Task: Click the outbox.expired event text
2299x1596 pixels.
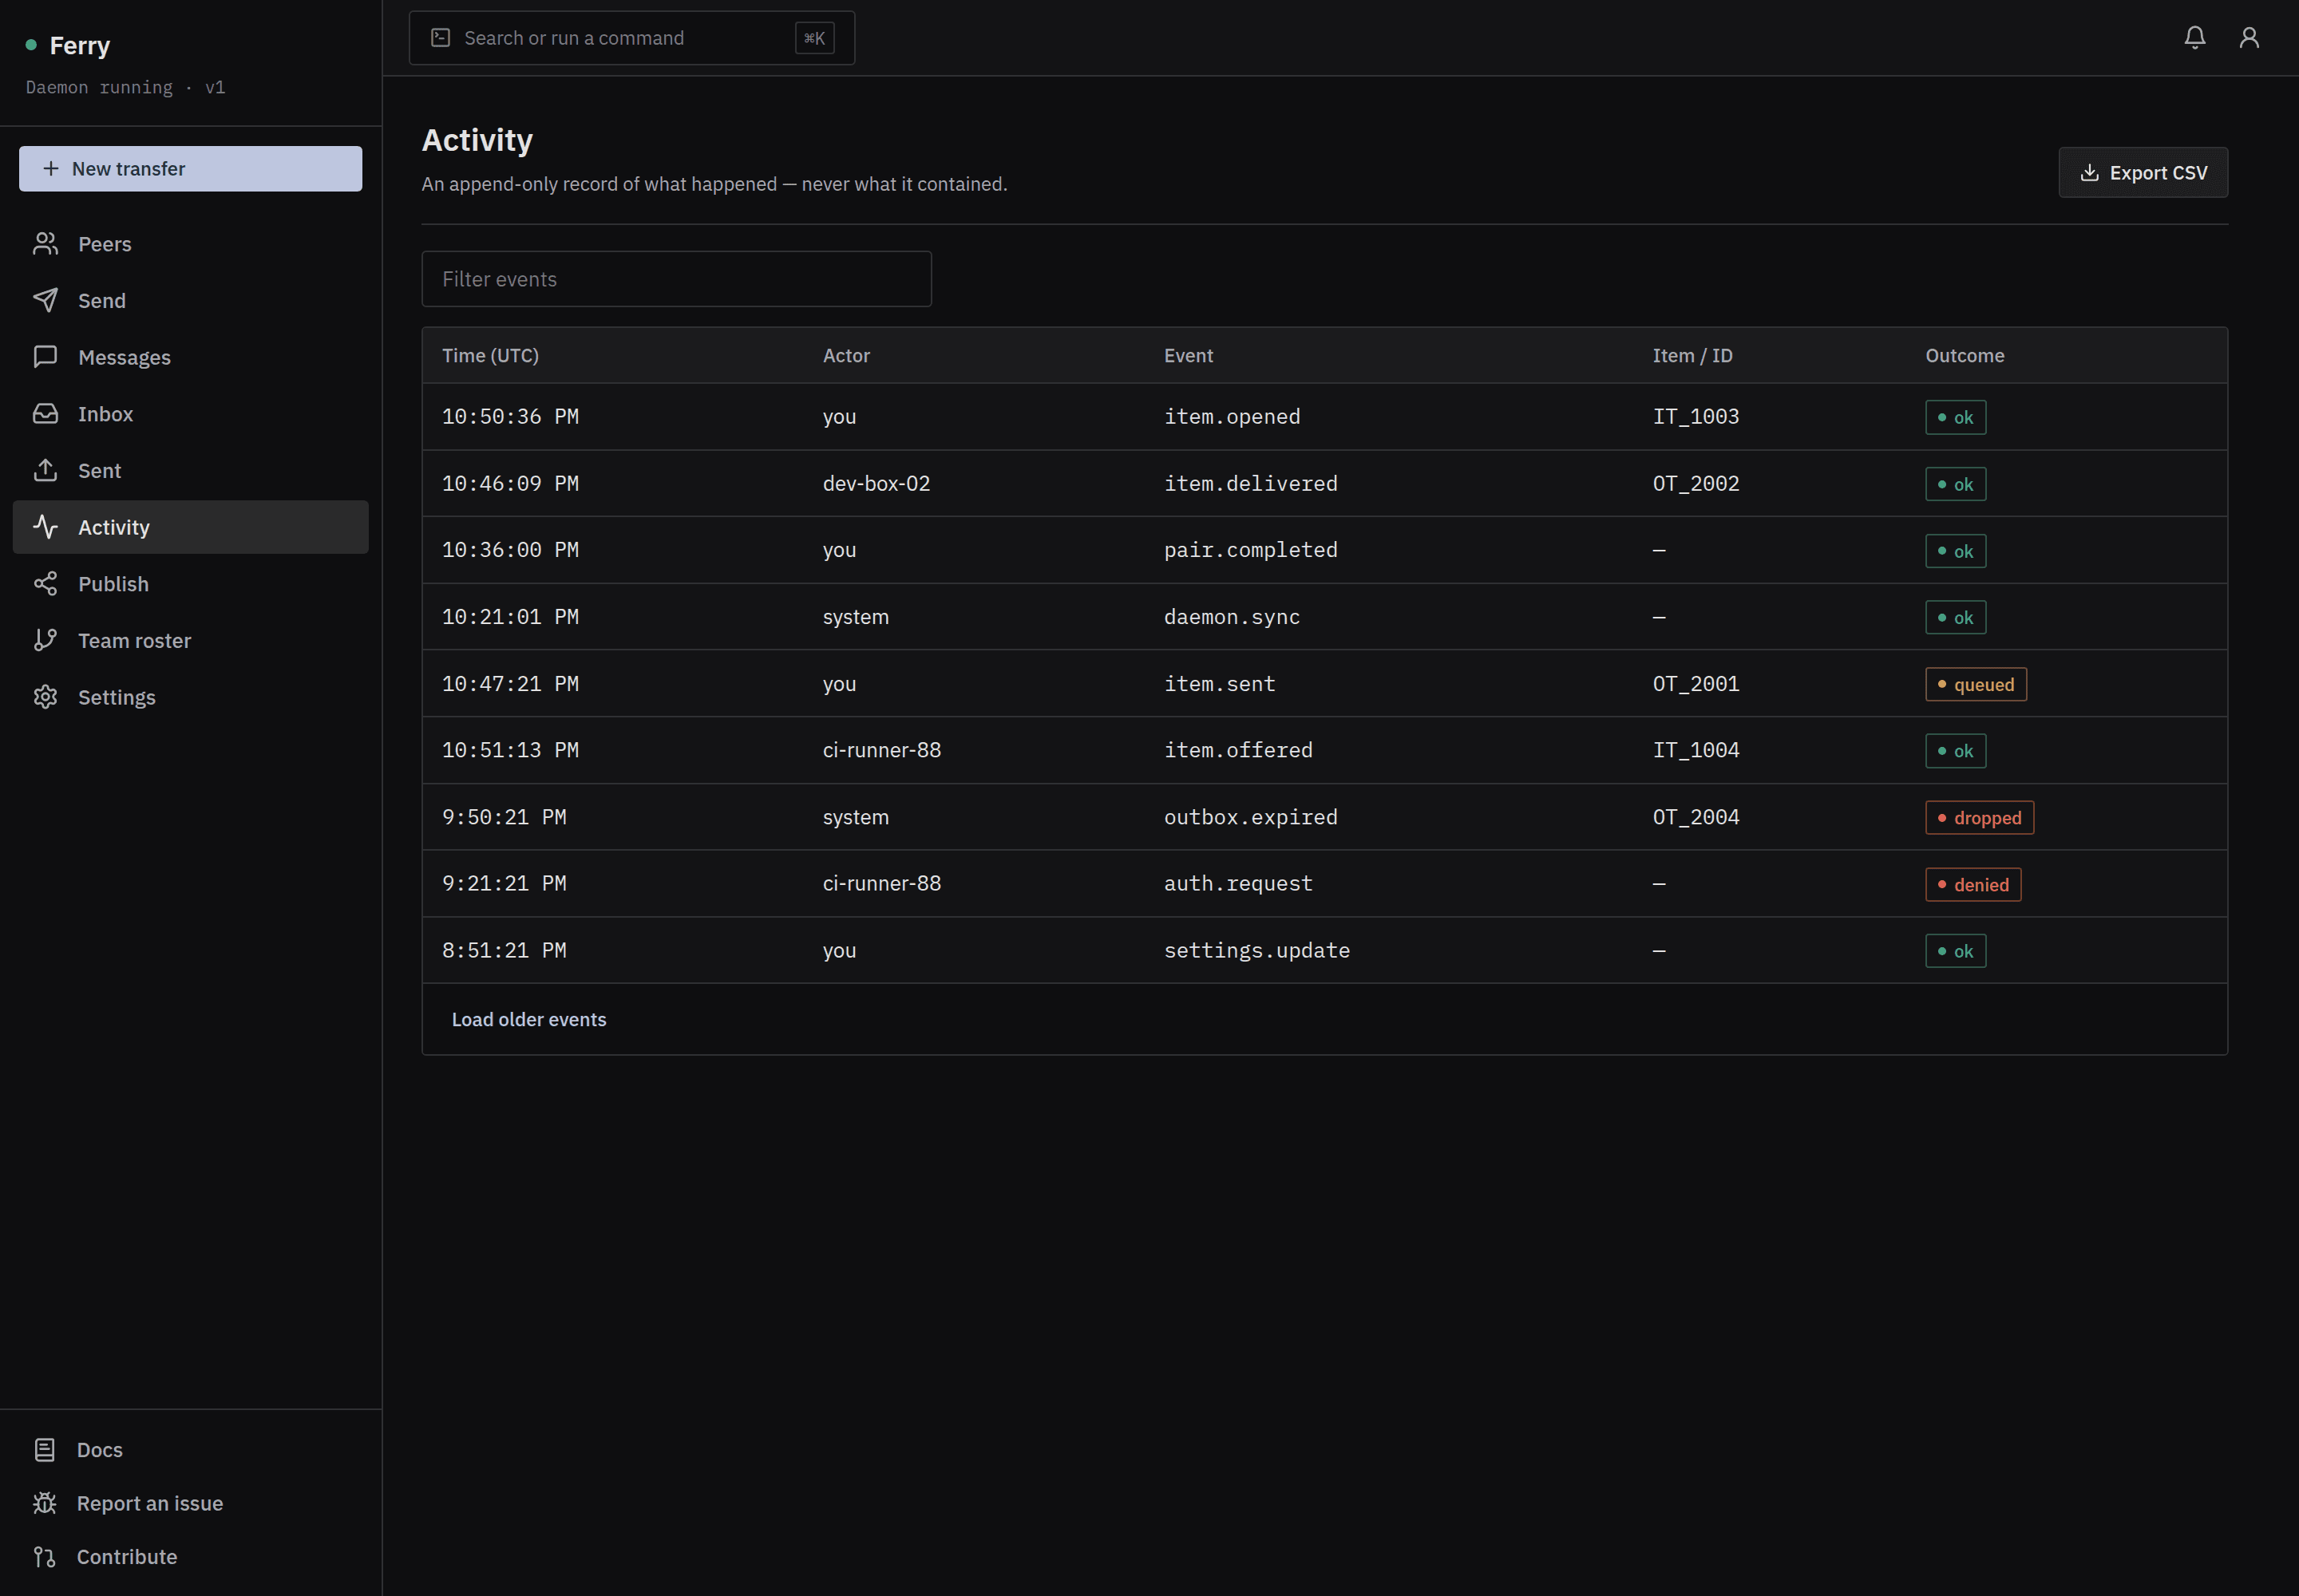Action: 1251,818
